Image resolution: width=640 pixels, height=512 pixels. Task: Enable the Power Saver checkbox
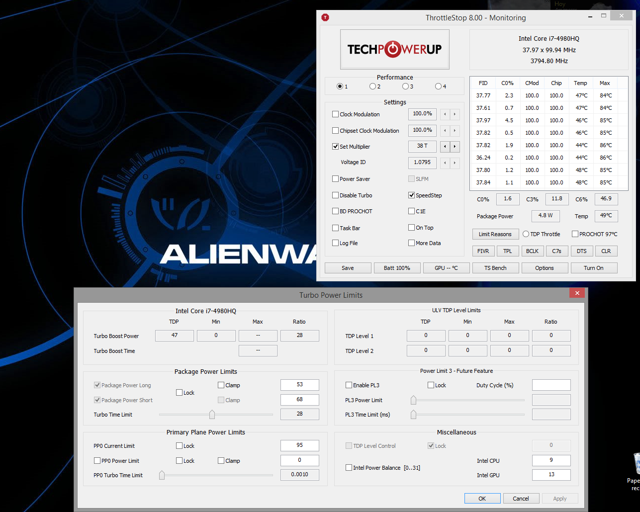[336, 179]
